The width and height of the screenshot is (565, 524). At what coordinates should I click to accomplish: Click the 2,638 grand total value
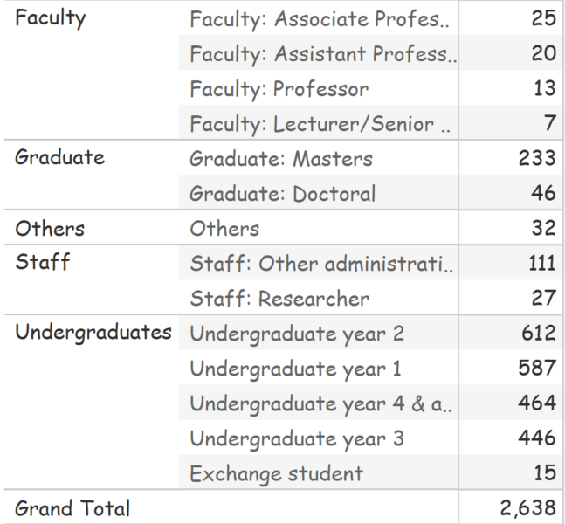tap(527, 507)
